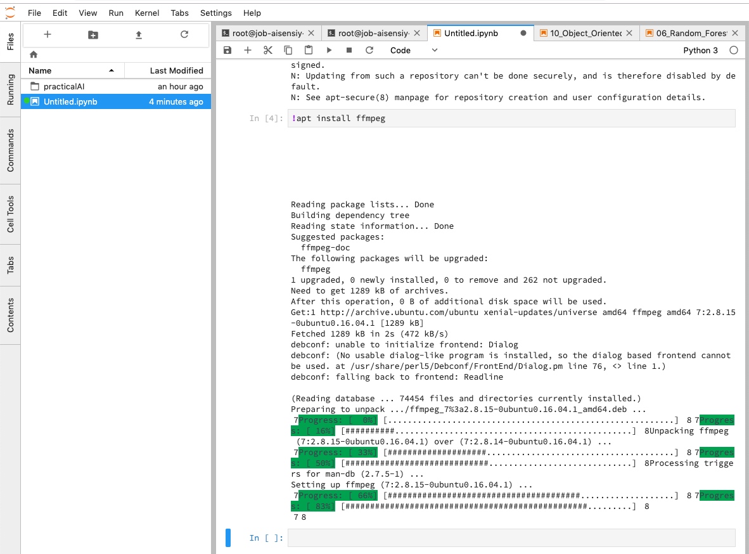Click the empty input cell at the bottom
This screenshot has height=554, width=749.
tap(511, 538)
